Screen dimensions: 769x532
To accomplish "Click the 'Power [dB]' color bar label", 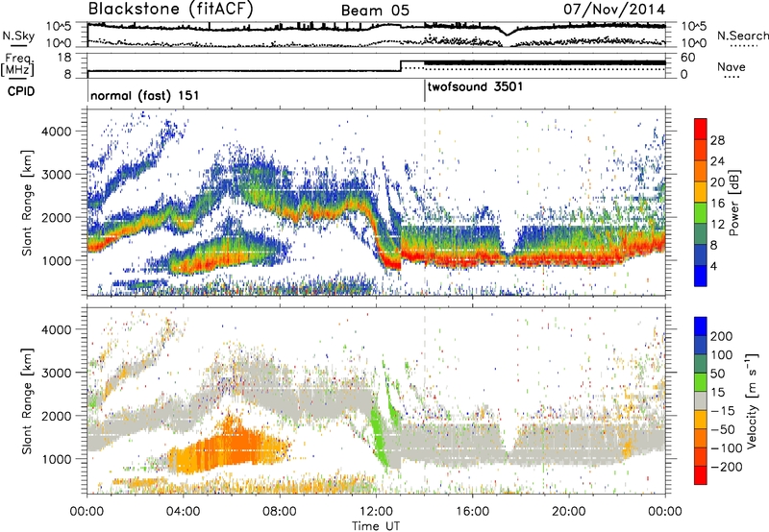I will (x=734, y=203).
